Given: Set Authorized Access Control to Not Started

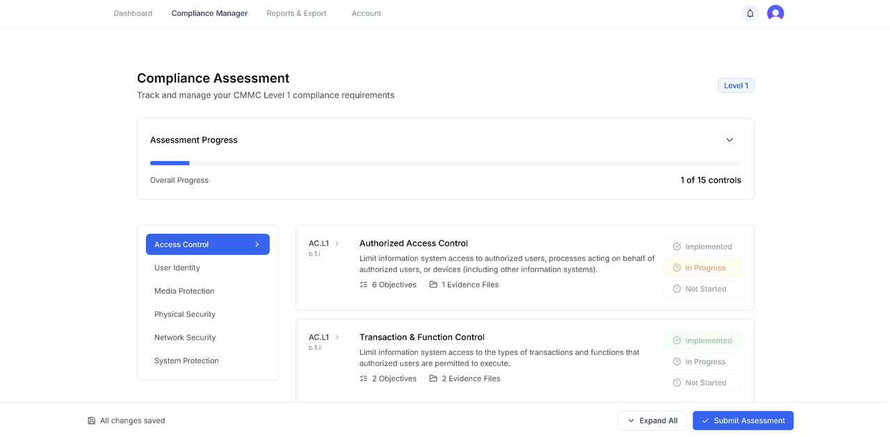Looking at the screenshot, I should click(x=702, y=289).
